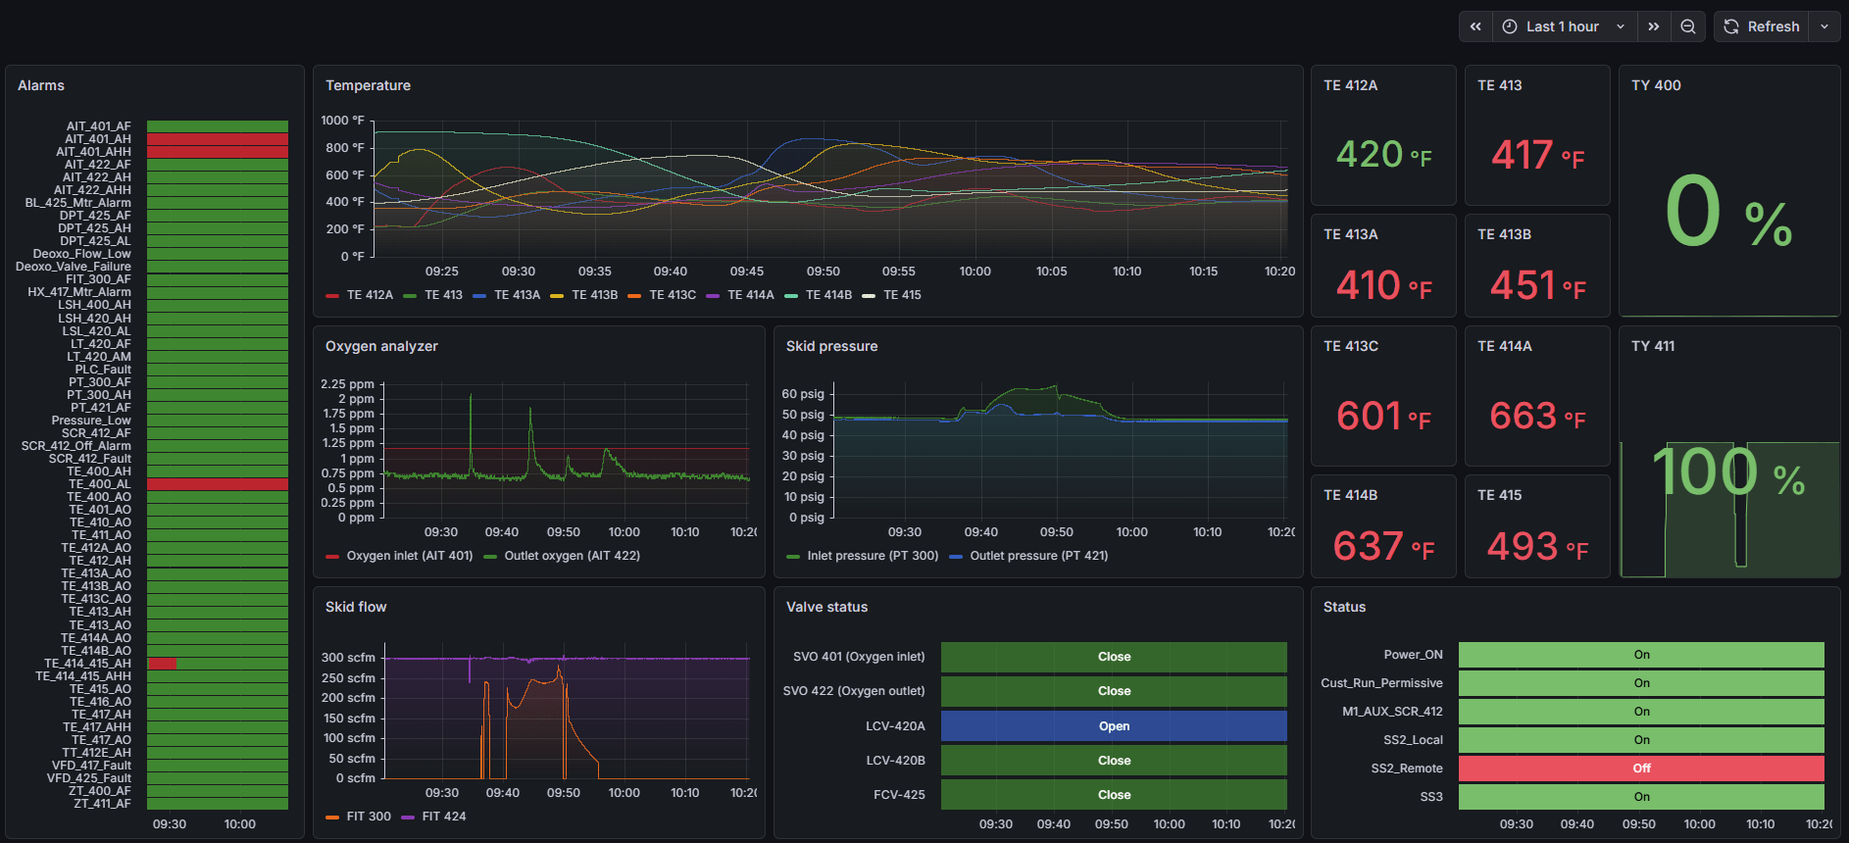Shift time range backward with double-left arrows
This screenshot has height=843, width=1849.
[x=1475, y=26]
